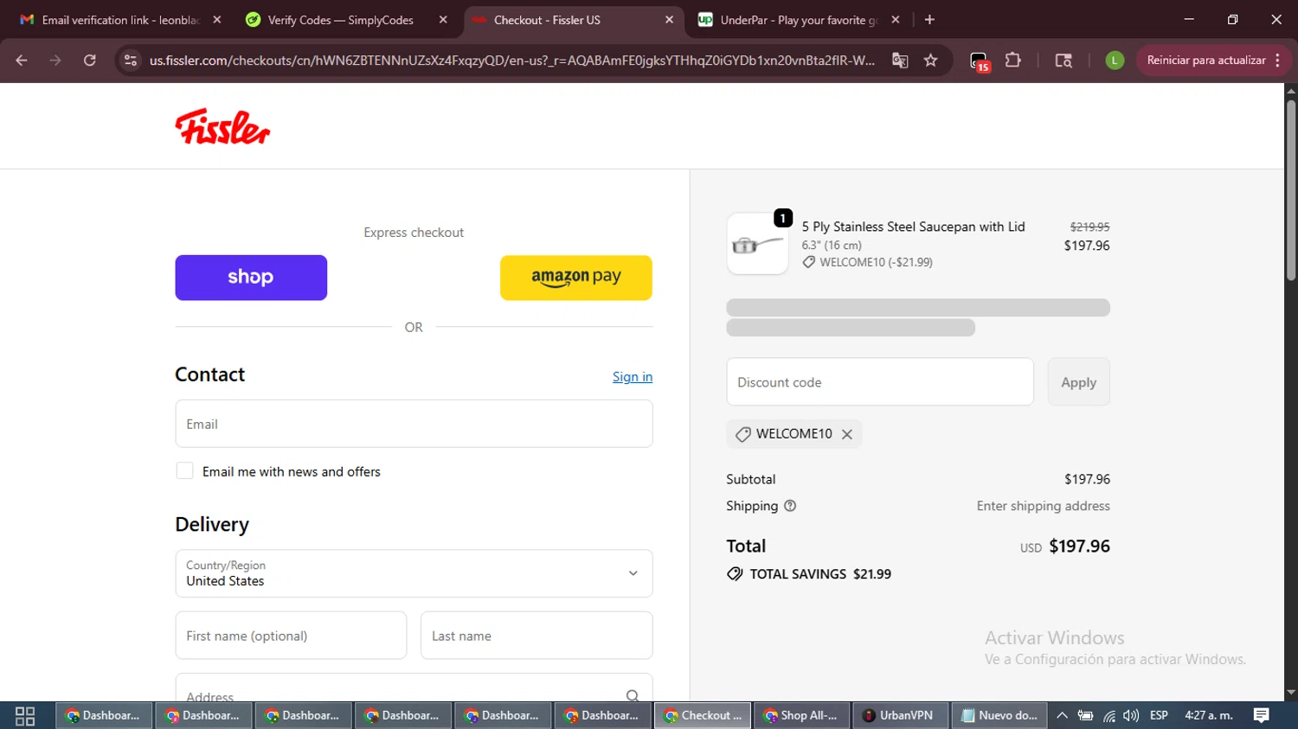Screen dimensions: 1298x729
Task: Click the scrollbar down arrow
Action: pos(1290,693)
